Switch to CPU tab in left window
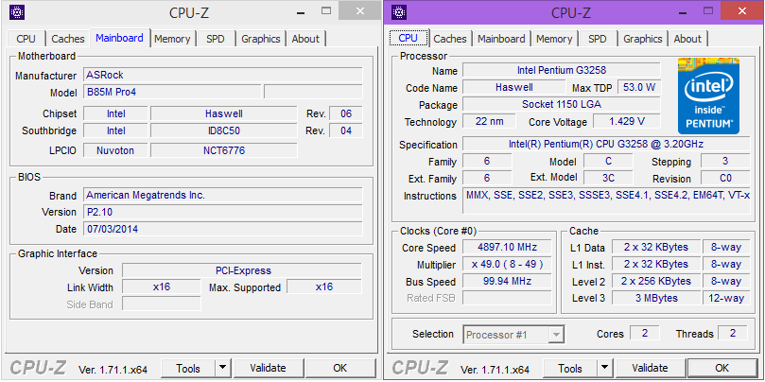 pyautogui.click(x=26, y=39)
